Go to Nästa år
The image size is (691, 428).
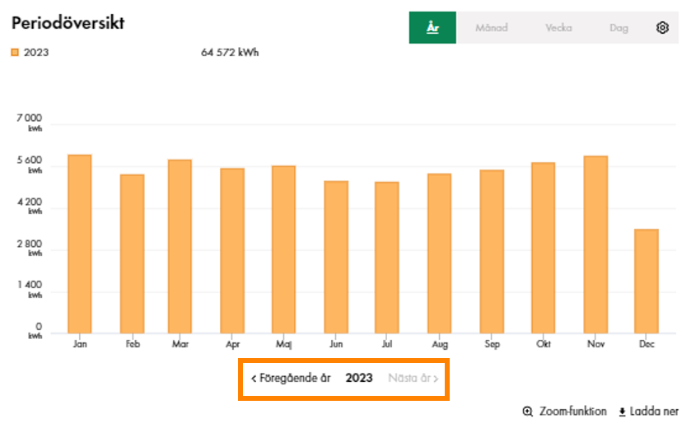[413, 379]
